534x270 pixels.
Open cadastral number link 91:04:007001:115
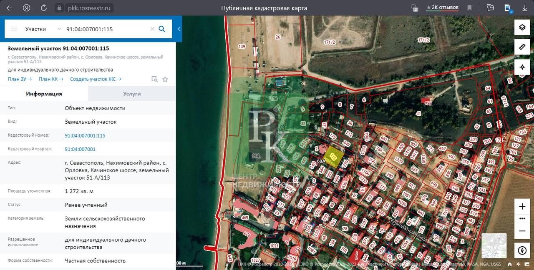tap(85, 135)
